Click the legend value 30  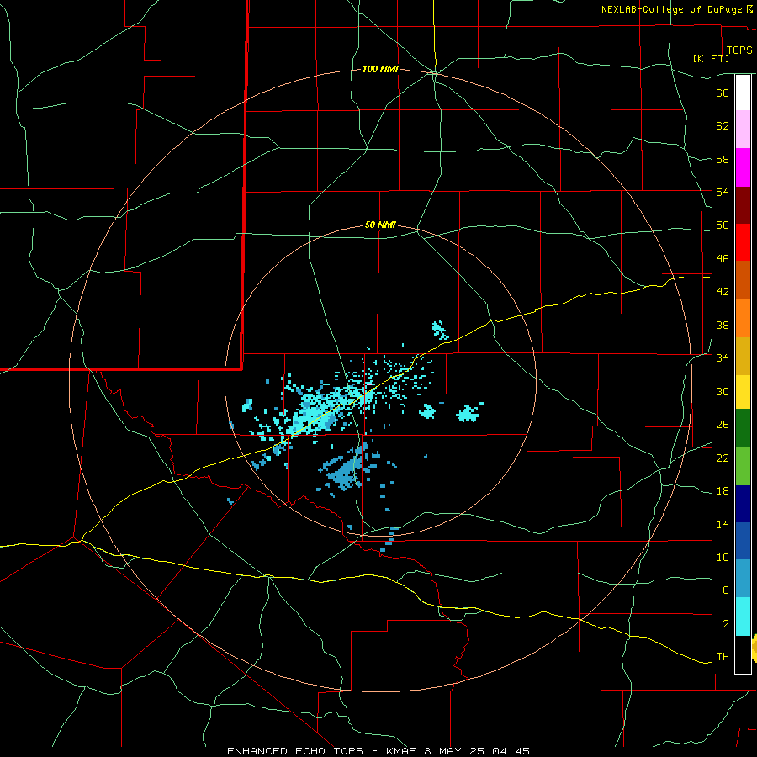tap(723, 391)
